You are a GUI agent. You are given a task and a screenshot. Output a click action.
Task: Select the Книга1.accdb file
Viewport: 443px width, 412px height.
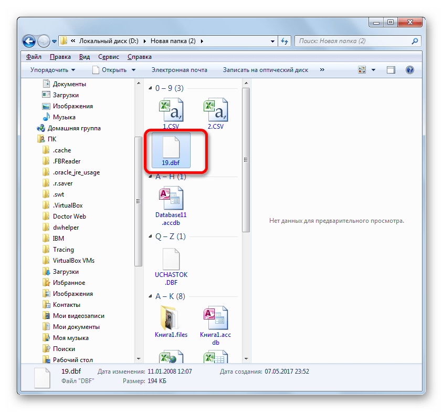[x=216, y=325]
